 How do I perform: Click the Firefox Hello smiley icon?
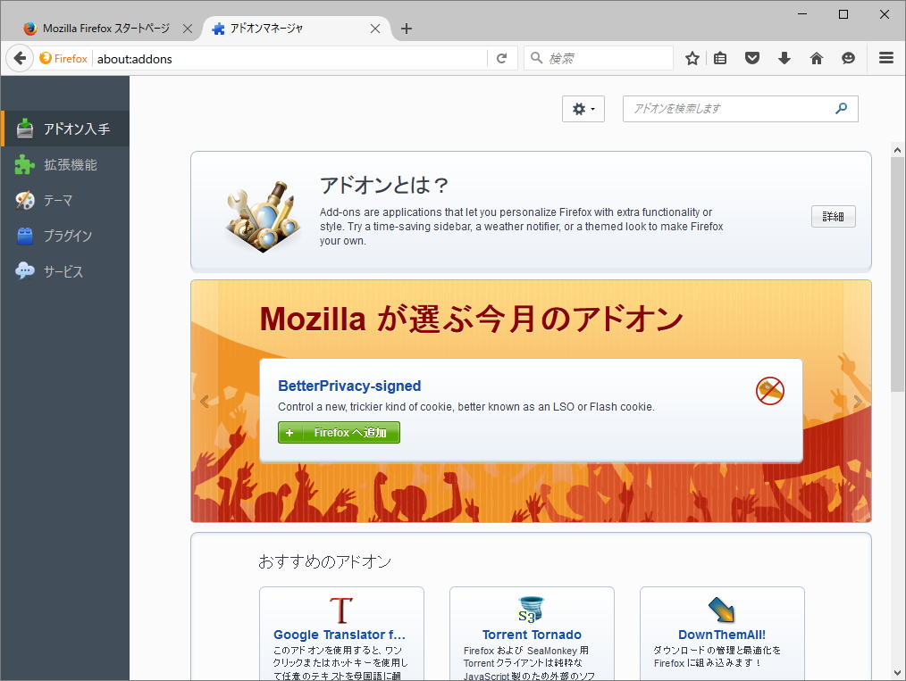pos(848,57)
